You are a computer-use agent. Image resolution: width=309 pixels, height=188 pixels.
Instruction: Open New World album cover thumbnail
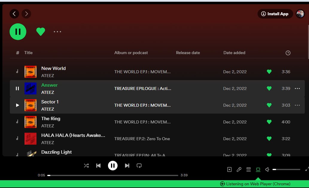[x=30, y=72]
